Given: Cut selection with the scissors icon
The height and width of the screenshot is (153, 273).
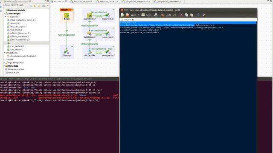Looking at the screenshot, I should click(181, 15).
